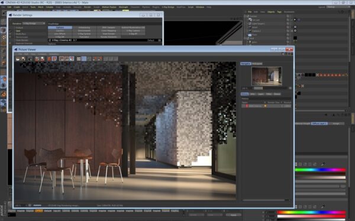Image resolution: width=355 pixels, height=221 pixels.
Task: Select the Output entry in Render Settings list
Action: point(20,28)
